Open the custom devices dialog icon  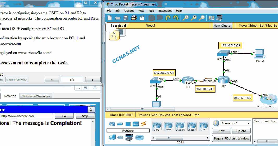(x=219, y=18)
